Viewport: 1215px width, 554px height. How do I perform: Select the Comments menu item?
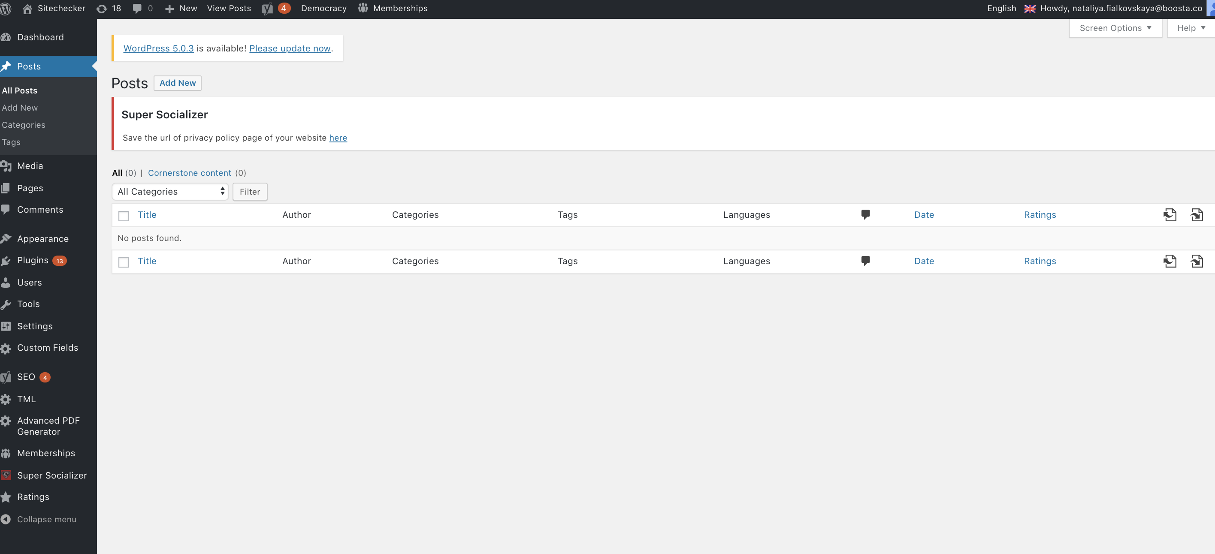pyautogui.click(x=39, y=208)
